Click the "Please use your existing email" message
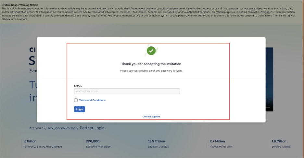The width and height of the screenshot is (304, 158). click(x=151, y=70)
